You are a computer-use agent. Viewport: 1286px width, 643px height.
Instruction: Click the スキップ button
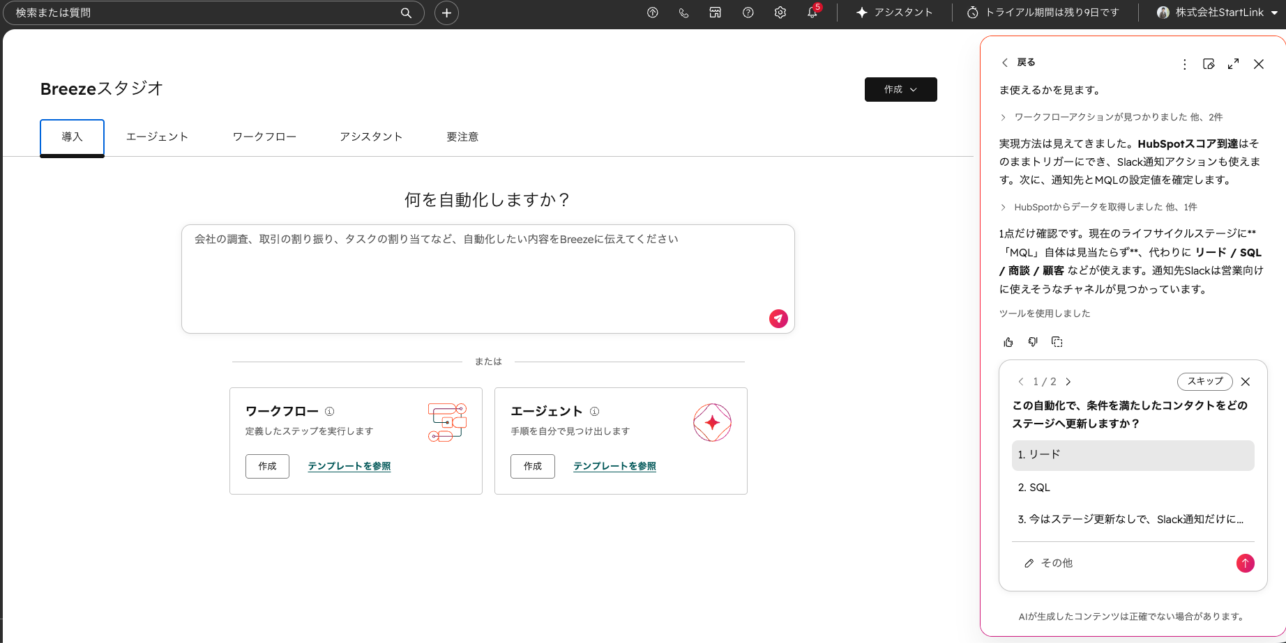(1205, 381)
